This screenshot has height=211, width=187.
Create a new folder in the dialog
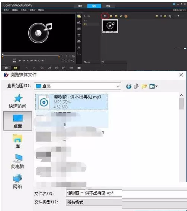(144, 86)
